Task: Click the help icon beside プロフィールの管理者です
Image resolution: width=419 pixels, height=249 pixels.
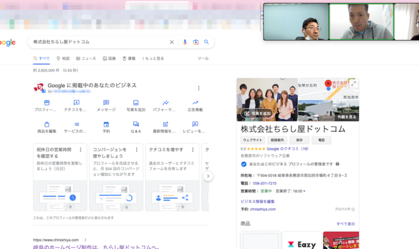Action: tap(337, 164)
